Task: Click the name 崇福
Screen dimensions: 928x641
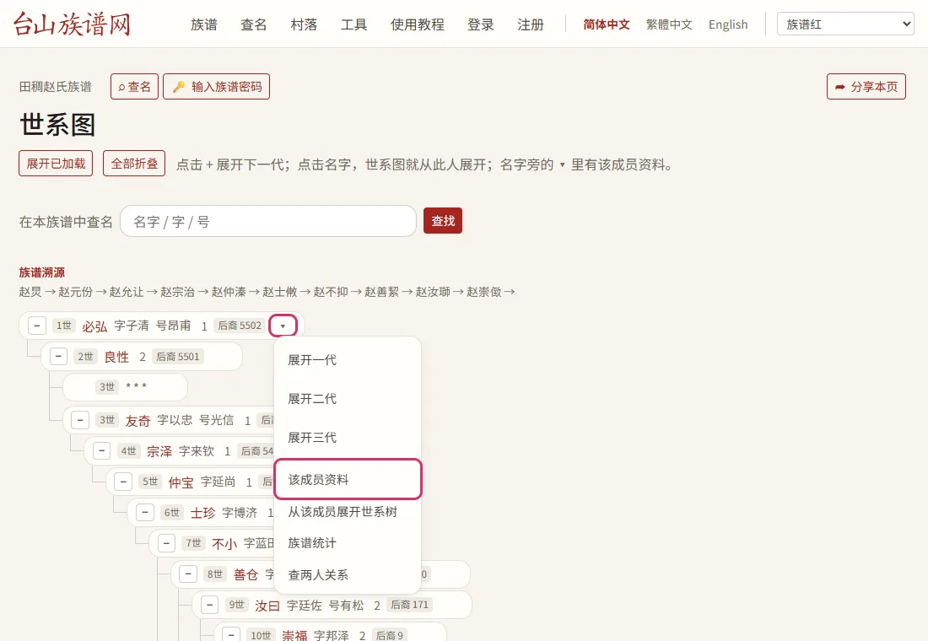Action: (x=294, y=635)
